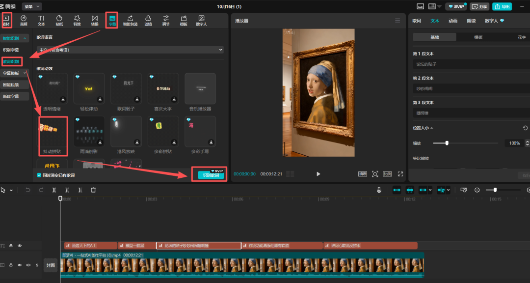Open the 菜单 dropdown in title bar

[31, 6]
